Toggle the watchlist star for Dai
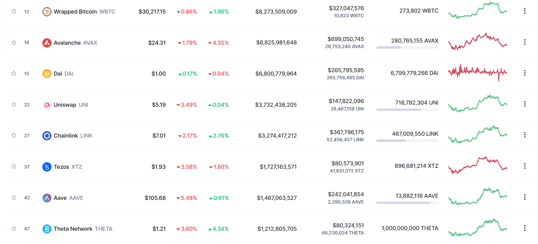538x244 pixels. coord(14,73)
